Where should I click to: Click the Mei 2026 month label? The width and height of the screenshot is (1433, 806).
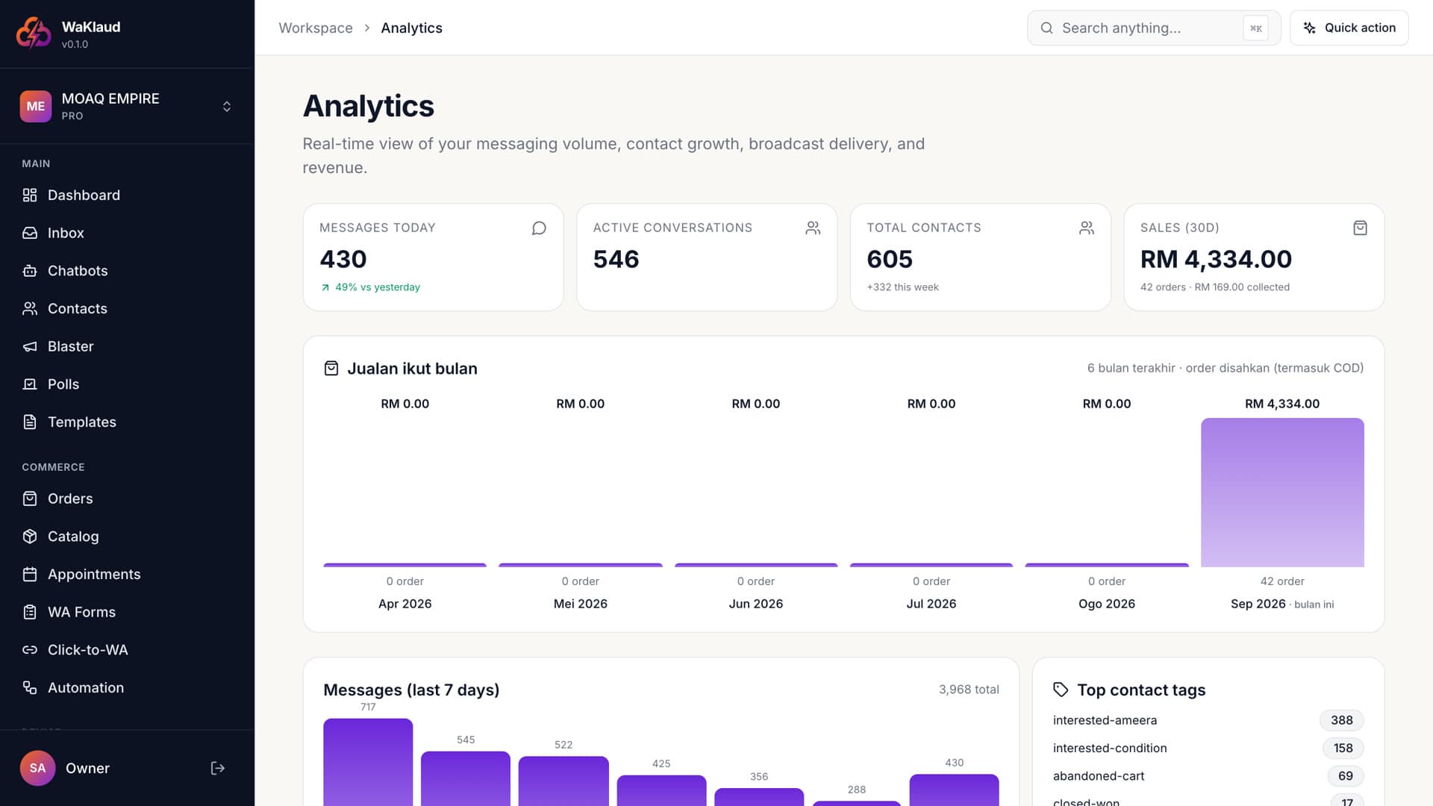[580, 604]
